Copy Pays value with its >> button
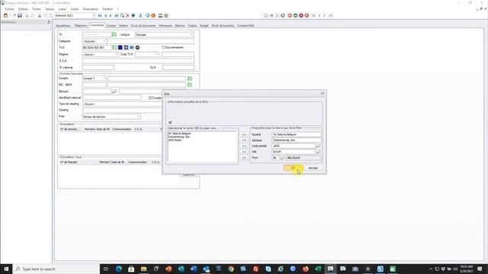This screenshot has width=488, height=274. pyautogui.click(x=244, y=158)
